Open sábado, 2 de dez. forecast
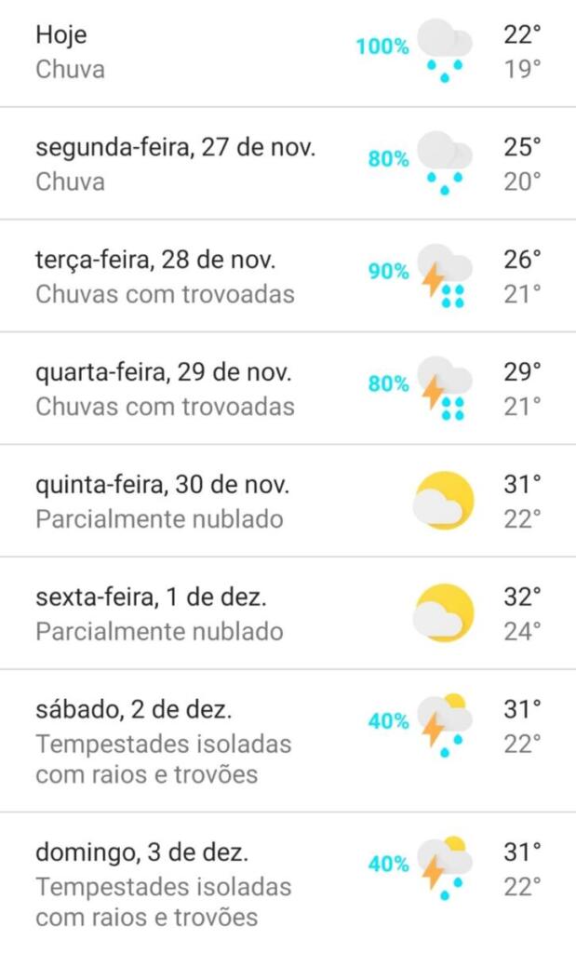This screenshot has height=953, width=576. [134, 709]
